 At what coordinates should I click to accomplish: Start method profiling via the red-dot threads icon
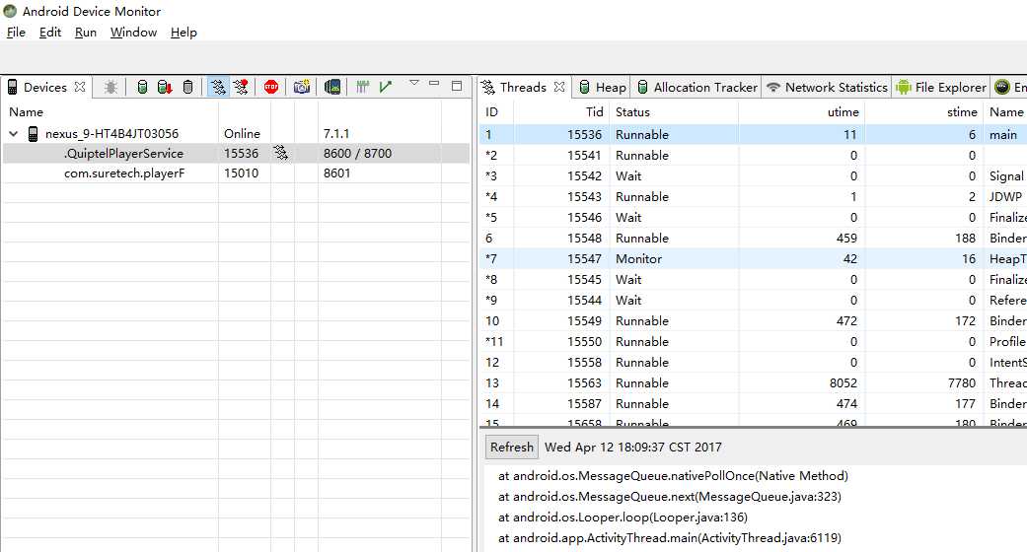click(241, 87)
